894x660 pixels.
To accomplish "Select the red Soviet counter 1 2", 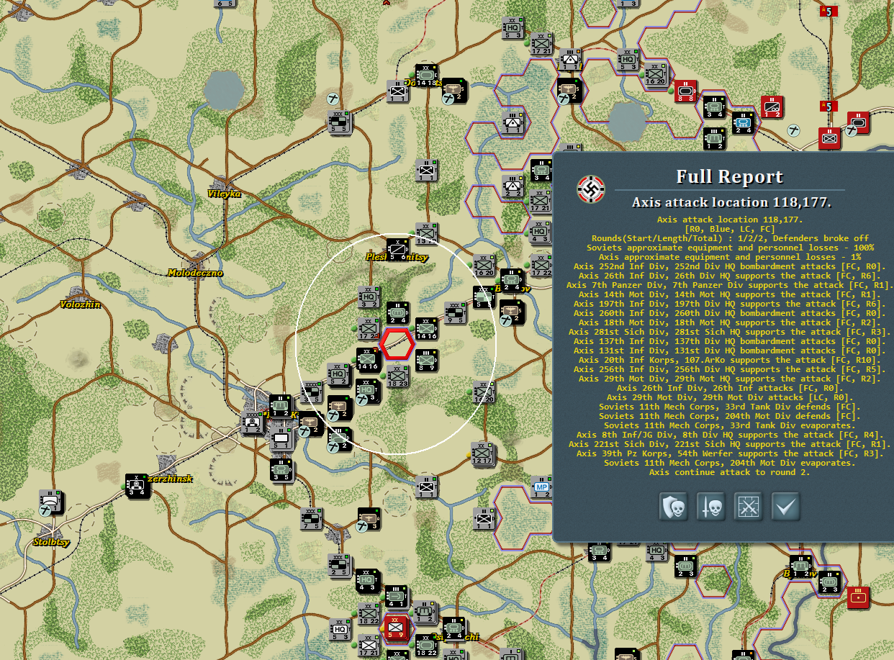I will click(772, 107).
